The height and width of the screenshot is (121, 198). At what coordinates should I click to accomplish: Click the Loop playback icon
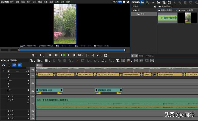[80, 55]
